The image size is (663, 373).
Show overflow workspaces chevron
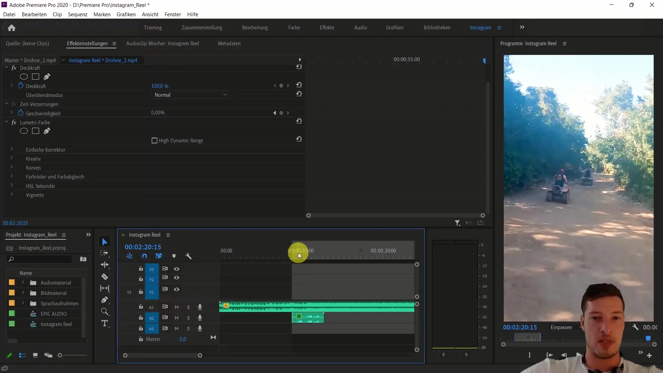click(522, 27)
